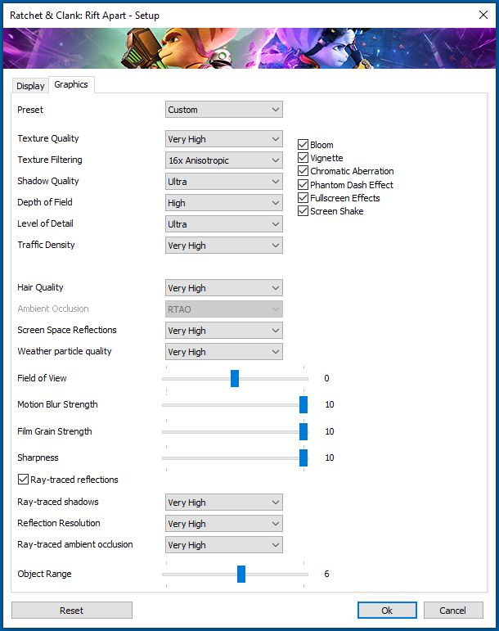Screen dimensions: 499x631
Task: Click the Motion Blur Strength value 10
Action: (330, 404)
